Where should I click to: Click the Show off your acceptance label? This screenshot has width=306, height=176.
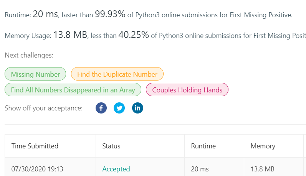coord(43,108)
